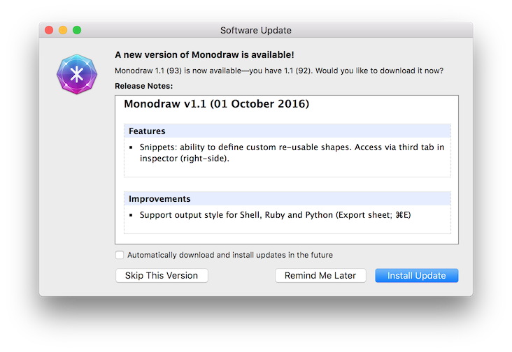This screenshot has height=352, width=512.
Task: Click the Software Update title bar text
Action: [256, 30]
